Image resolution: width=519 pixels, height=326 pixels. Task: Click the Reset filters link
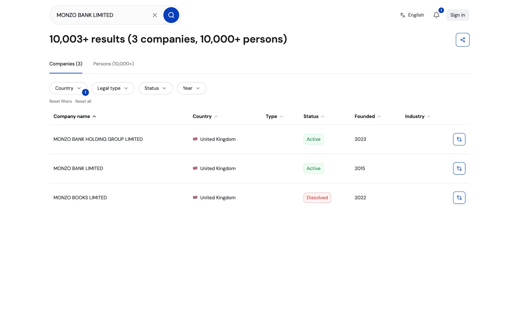coord(60,101)
